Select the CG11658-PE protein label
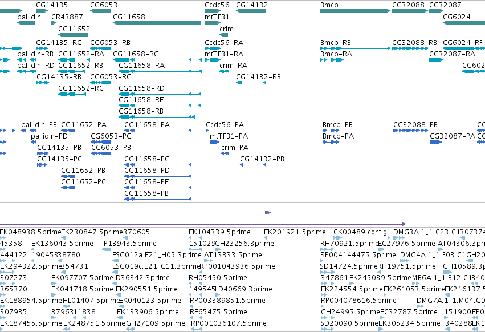This screenshot has height=332, width=485. [146, 182]
